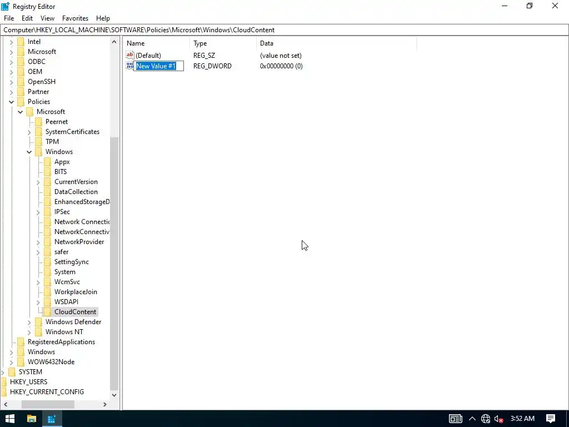Select the safer key
This screenshot has width=569, height=427.
pyautogui.click(x=61, y=252)
